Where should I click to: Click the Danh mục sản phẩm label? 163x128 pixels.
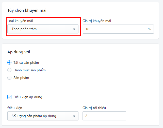[29, 70]
